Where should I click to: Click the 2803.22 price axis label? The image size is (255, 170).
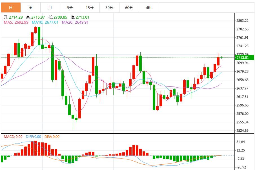click(242, 21)
